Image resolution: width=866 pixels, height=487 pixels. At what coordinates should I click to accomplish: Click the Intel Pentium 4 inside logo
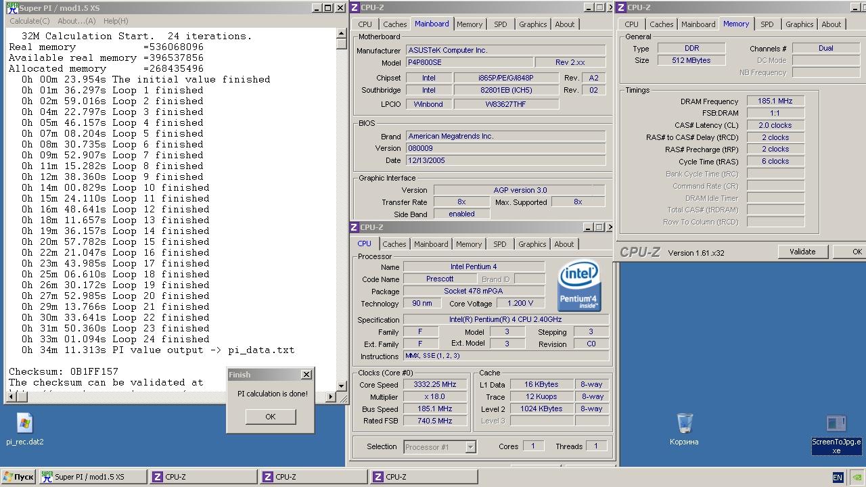[x=579, y=287]
